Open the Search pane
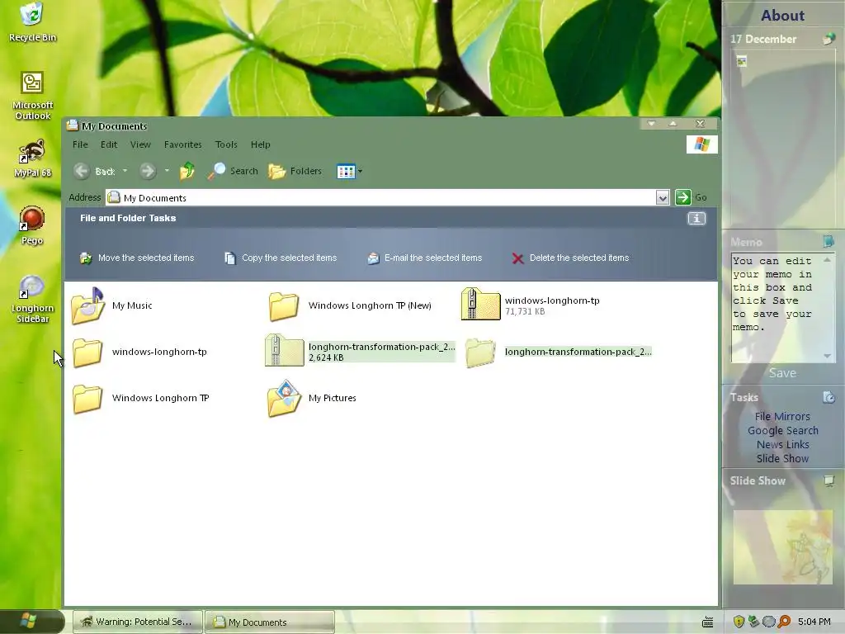 coord(234,171)
